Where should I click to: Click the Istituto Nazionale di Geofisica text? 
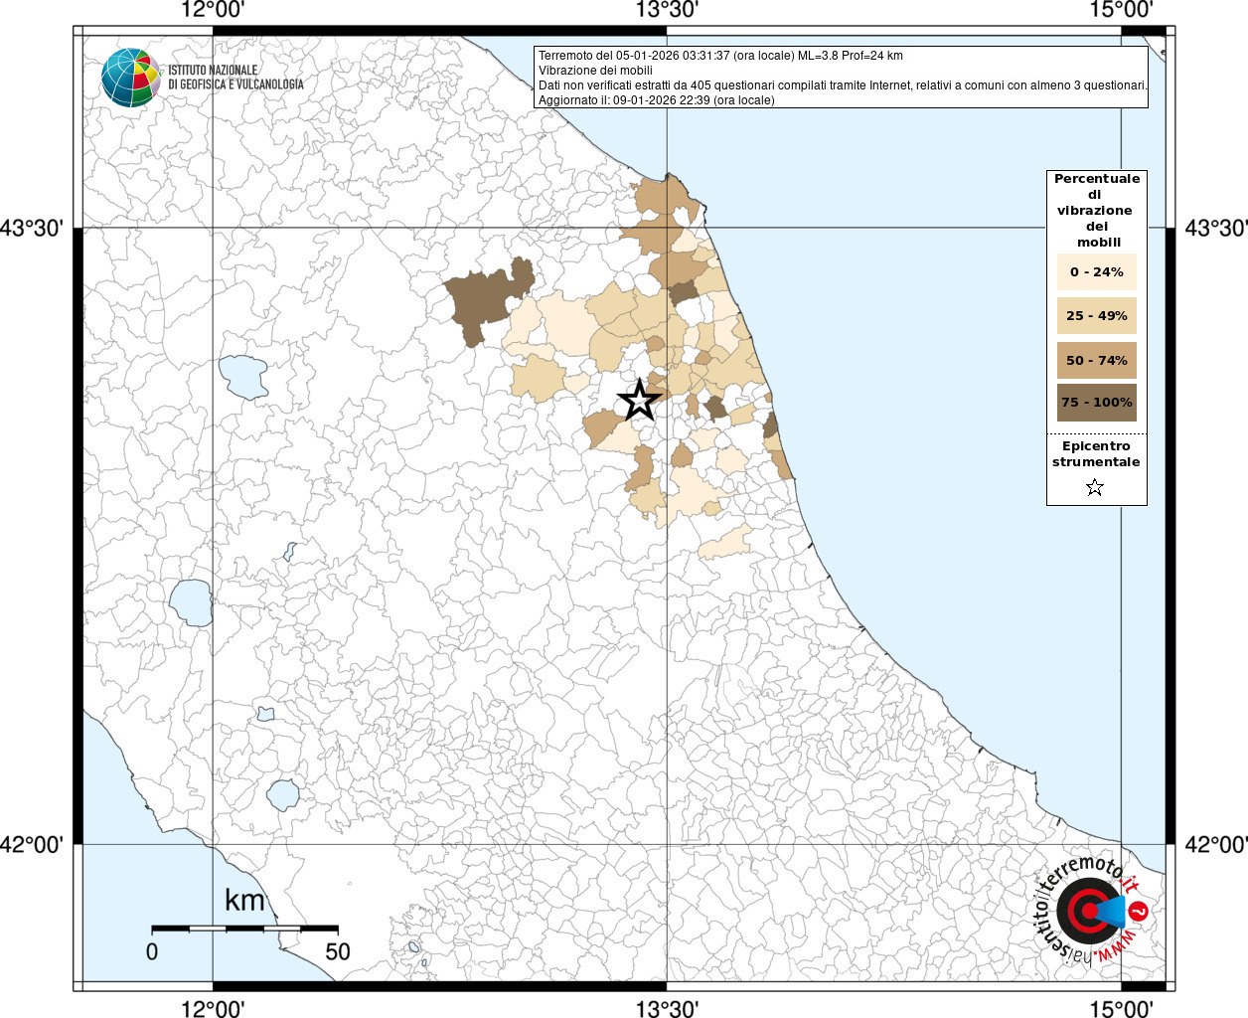pyautogui.click(x=235, y=78)
